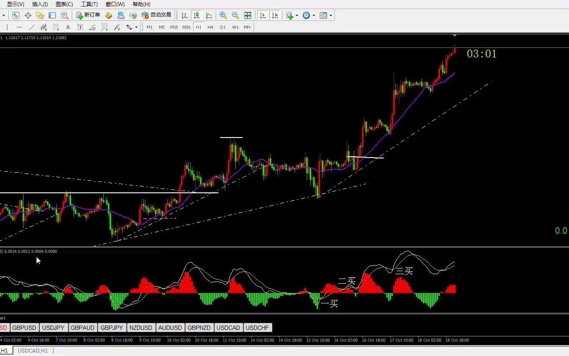Open the 工具(T) menu

(89, 4)
